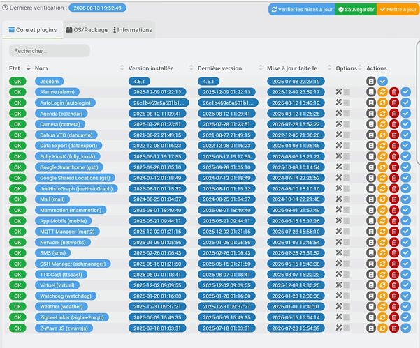420x348 pixels.
Task: Sort using Mise à jour faite le arrows
Action: [x=330, y=68]
